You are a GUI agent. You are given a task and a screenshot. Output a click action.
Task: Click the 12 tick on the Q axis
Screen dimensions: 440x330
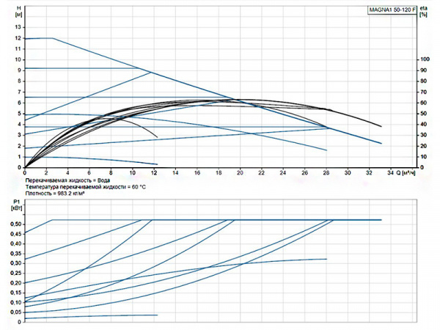(x=154, y=173)
